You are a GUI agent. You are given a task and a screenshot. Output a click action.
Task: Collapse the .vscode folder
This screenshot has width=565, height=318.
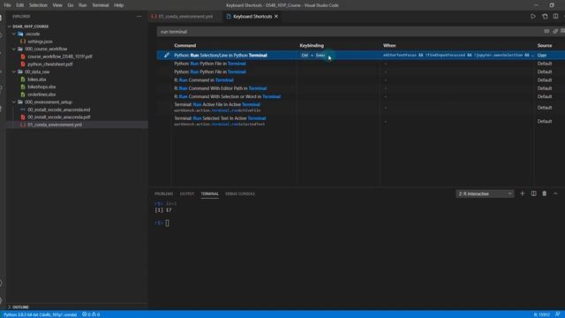click(x=14, y=34)
